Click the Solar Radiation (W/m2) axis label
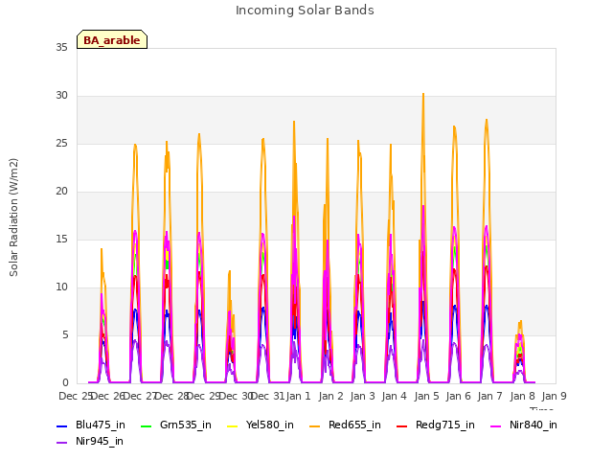 click(13, 218)
